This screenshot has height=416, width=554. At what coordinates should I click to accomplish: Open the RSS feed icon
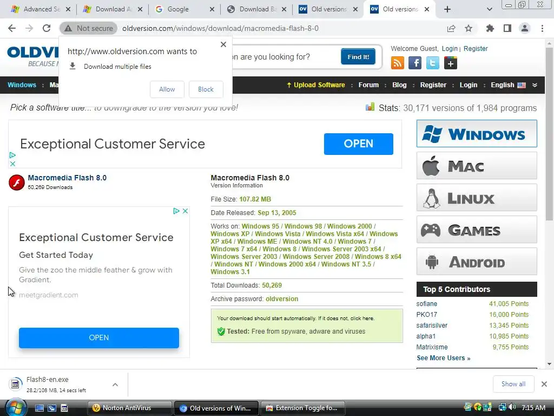[x=398, y=63]
